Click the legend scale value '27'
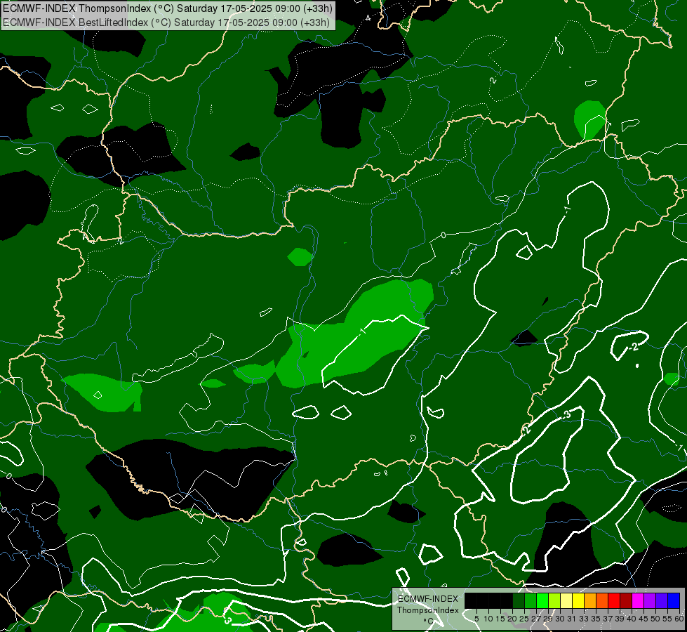This screenshot has width=687, height=632. (x=536, y=619)
